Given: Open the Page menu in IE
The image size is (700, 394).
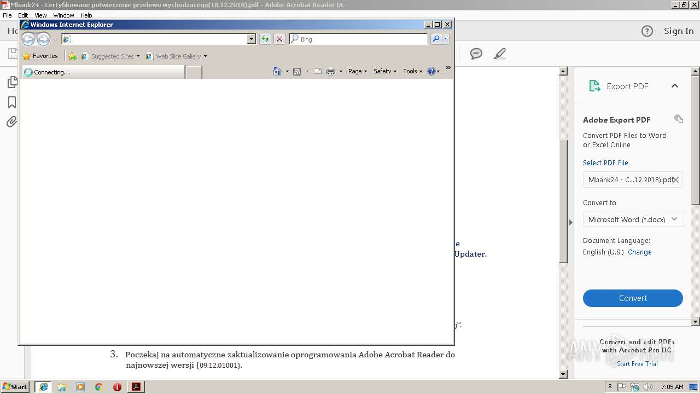Looking at the screenshot, I should [x=358, y=71].
